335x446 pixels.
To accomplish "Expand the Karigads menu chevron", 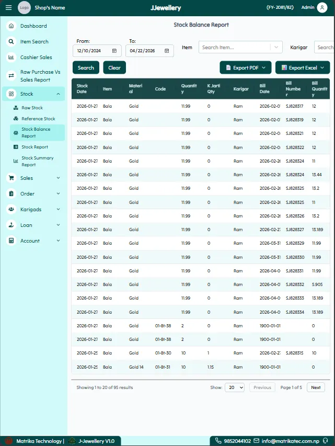I will tap(59, 209).
